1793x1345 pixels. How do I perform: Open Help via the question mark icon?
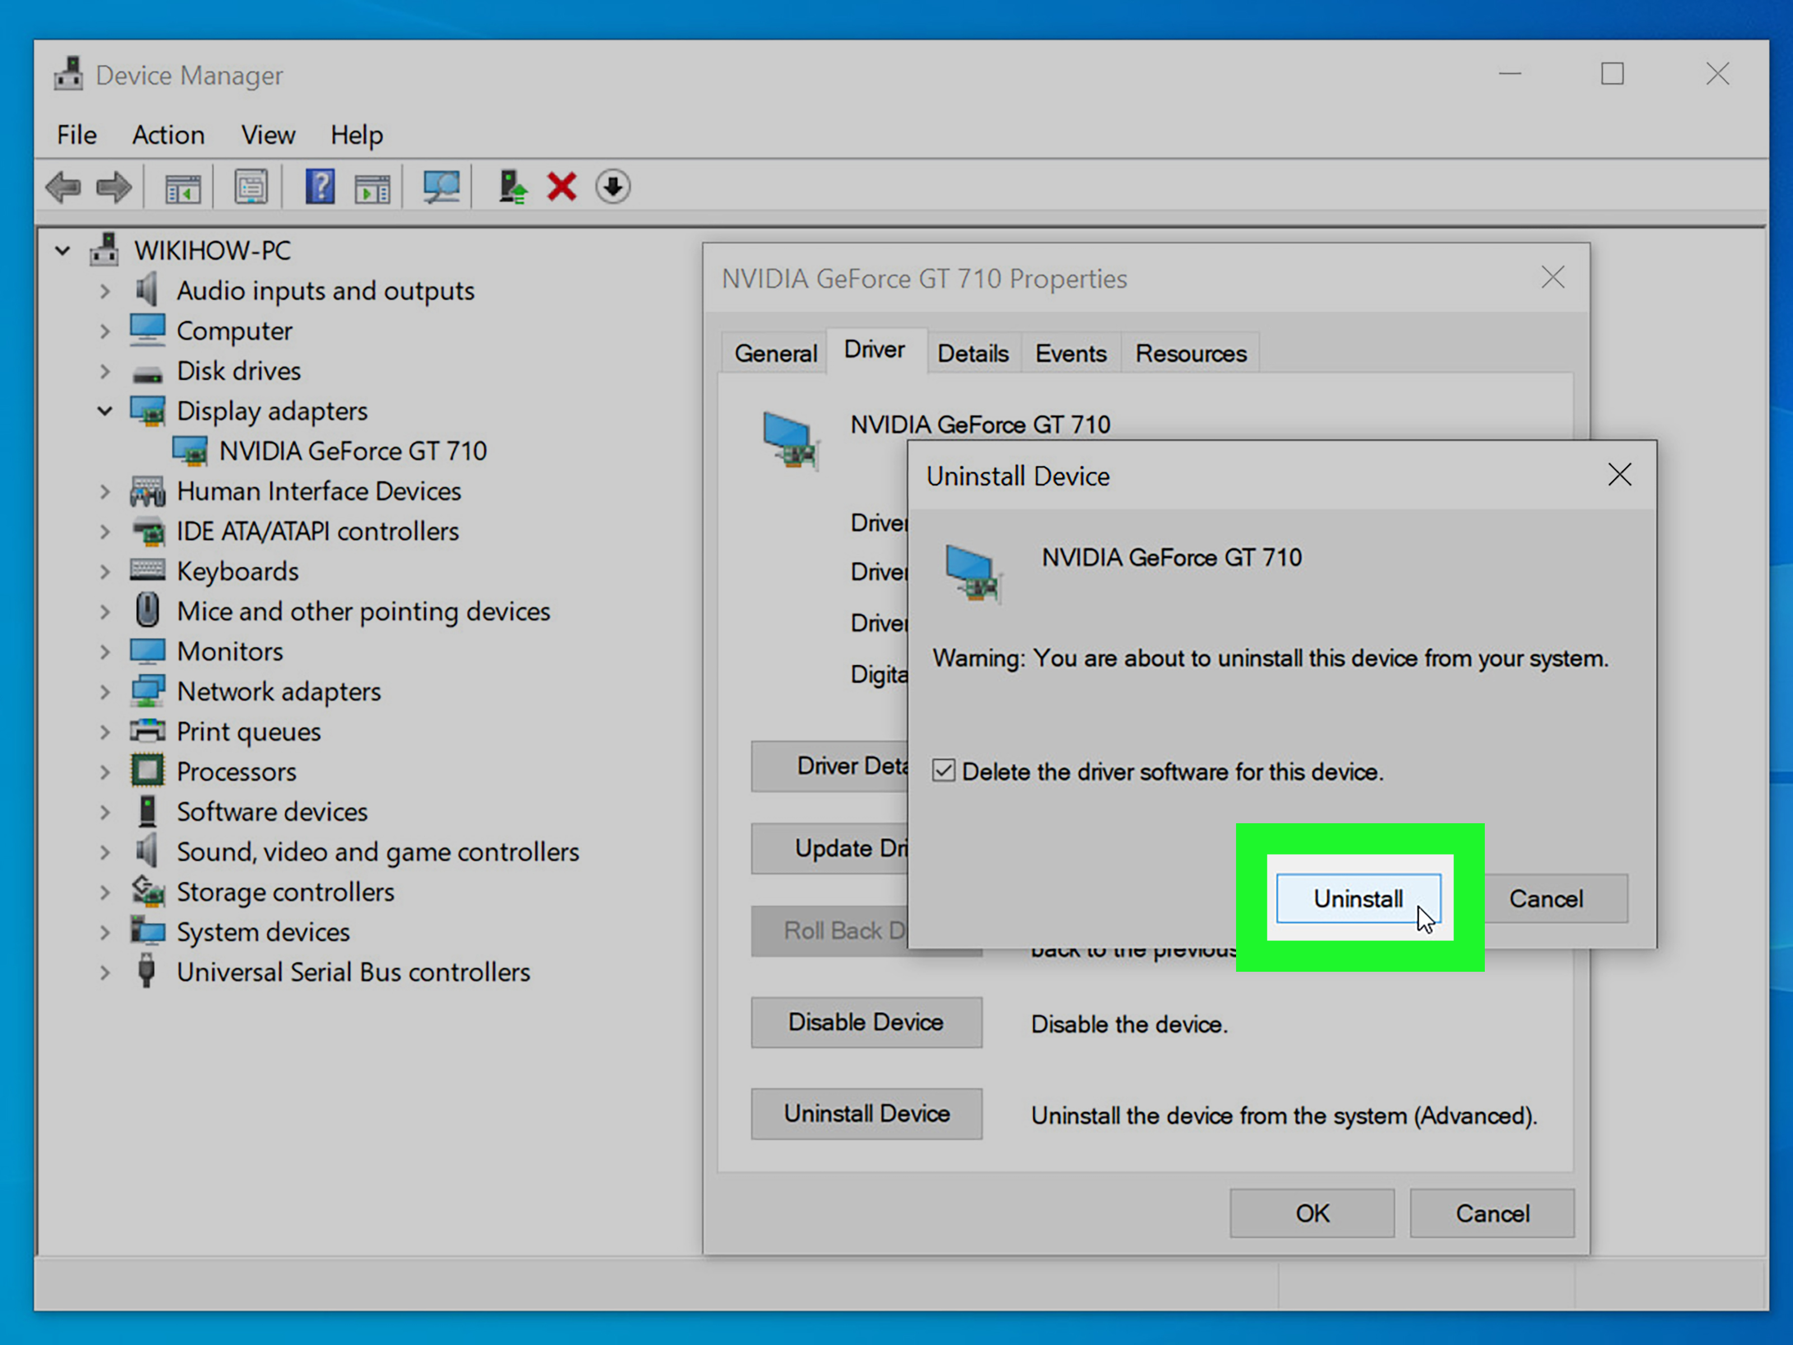point(319,187)
